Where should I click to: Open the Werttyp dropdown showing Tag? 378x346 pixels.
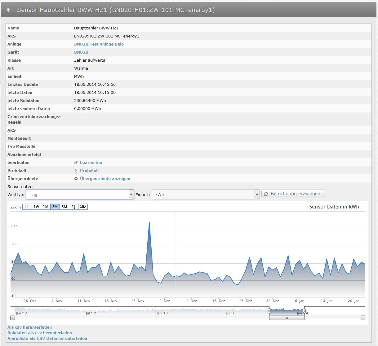tap(80, 195)
